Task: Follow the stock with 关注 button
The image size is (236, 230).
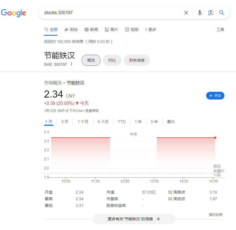Action: coord(215,96)
